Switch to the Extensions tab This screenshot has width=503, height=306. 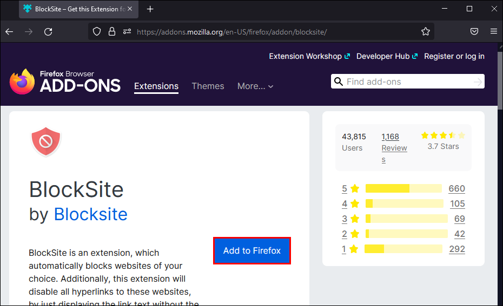click(156, 86)
